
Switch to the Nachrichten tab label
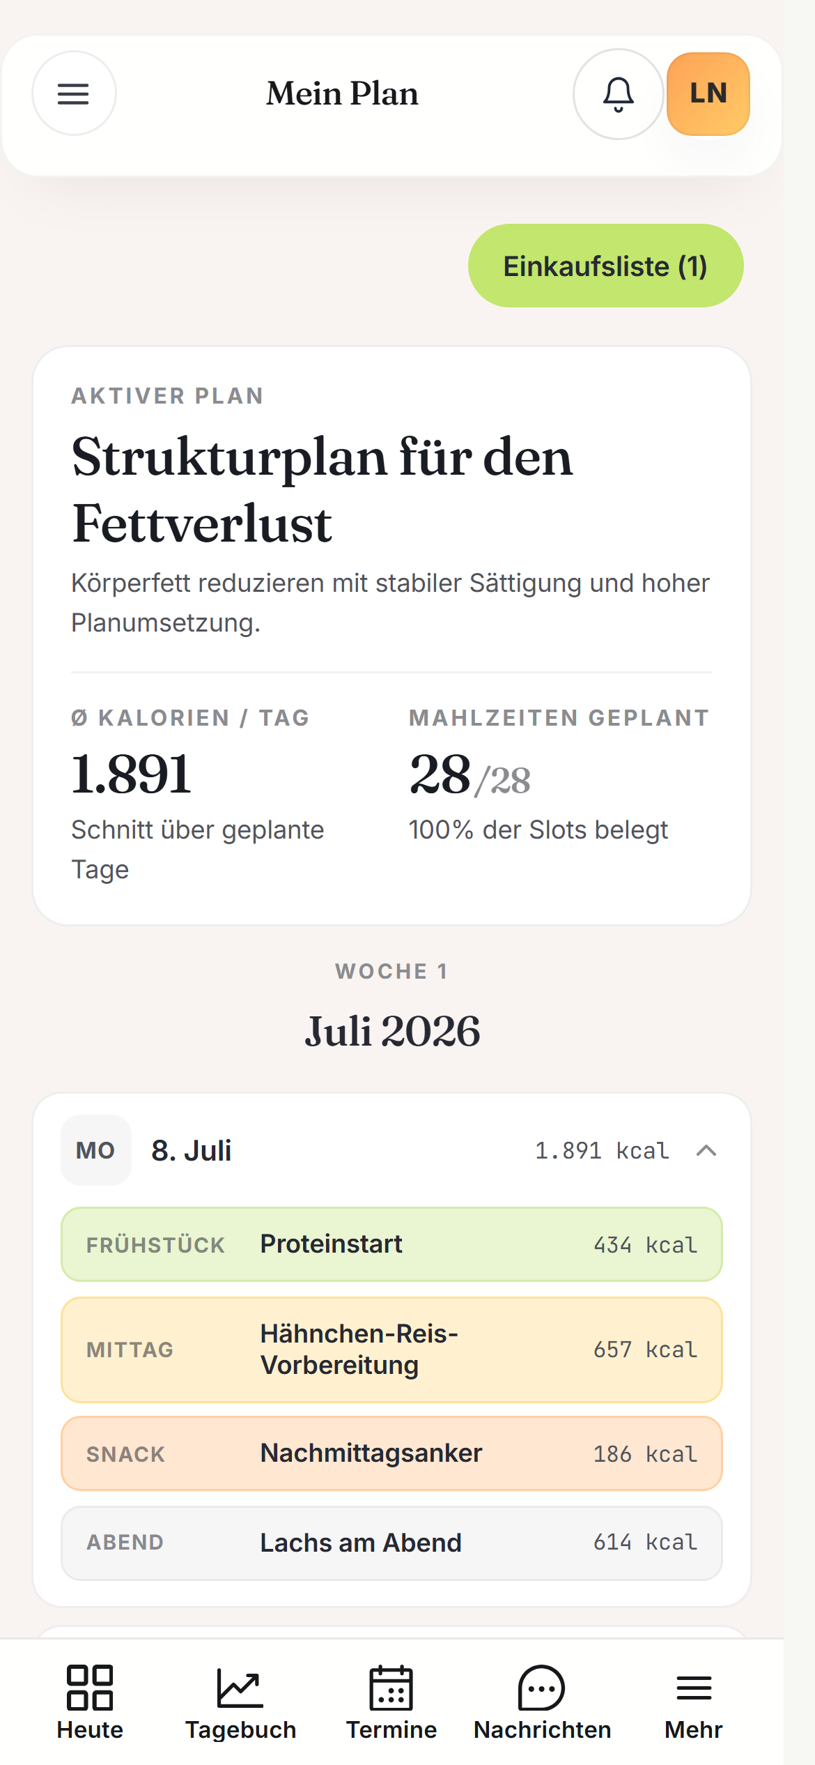(x=542, y=1730)
